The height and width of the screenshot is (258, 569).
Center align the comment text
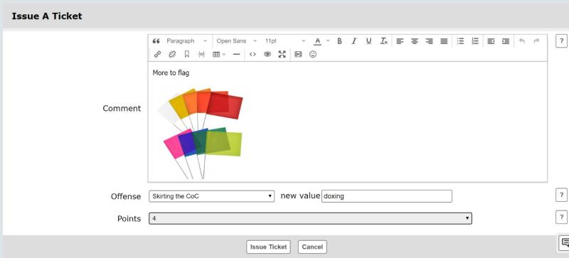coord(415,41)
